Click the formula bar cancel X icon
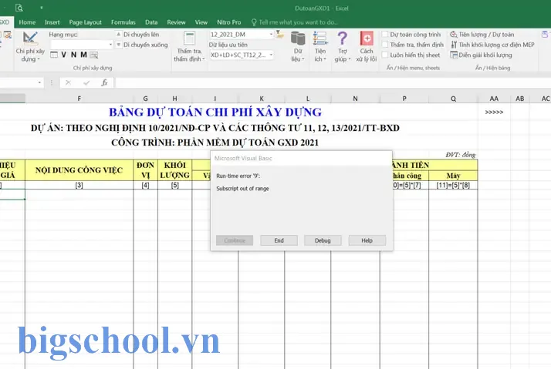The width and height of the screenshot is (551, 369). (x=68, y=82)
